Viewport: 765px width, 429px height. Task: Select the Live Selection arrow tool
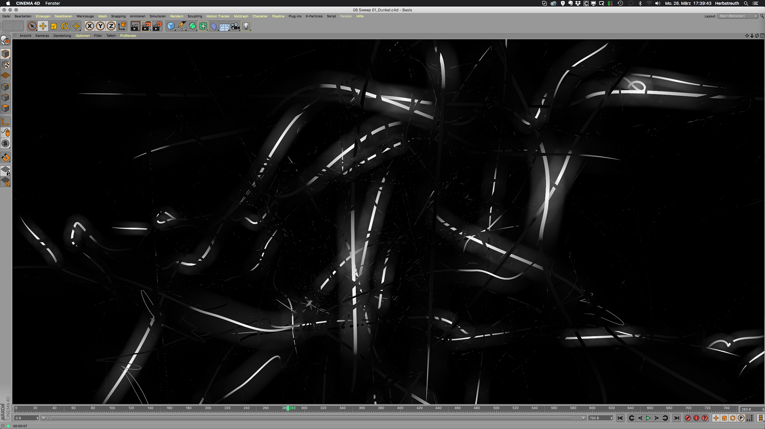32,26
